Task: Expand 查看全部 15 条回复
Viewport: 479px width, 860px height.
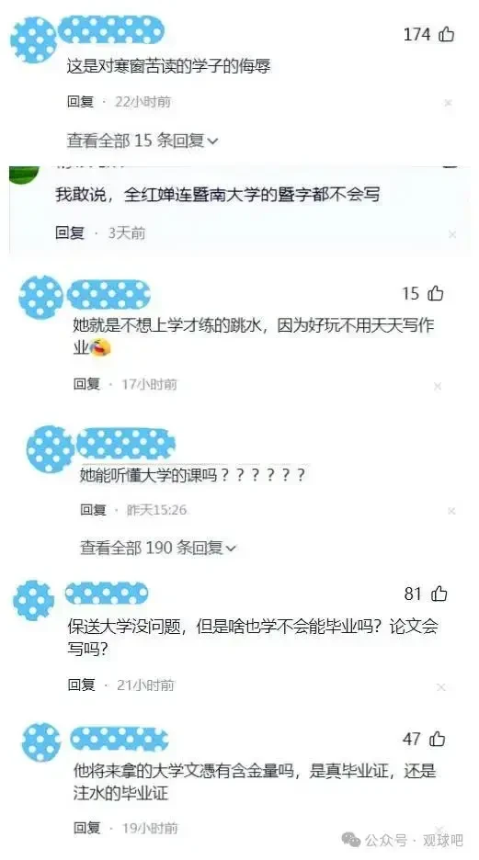Action: point(143,141)
